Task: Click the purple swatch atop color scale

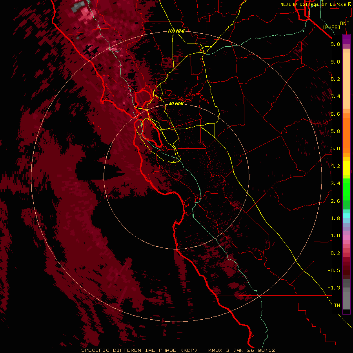Action: 346,39
